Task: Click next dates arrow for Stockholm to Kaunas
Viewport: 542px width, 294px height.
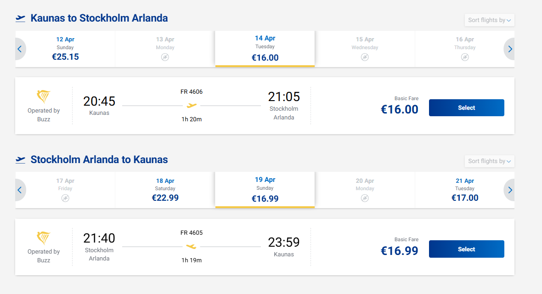Action: pos(510,190)
